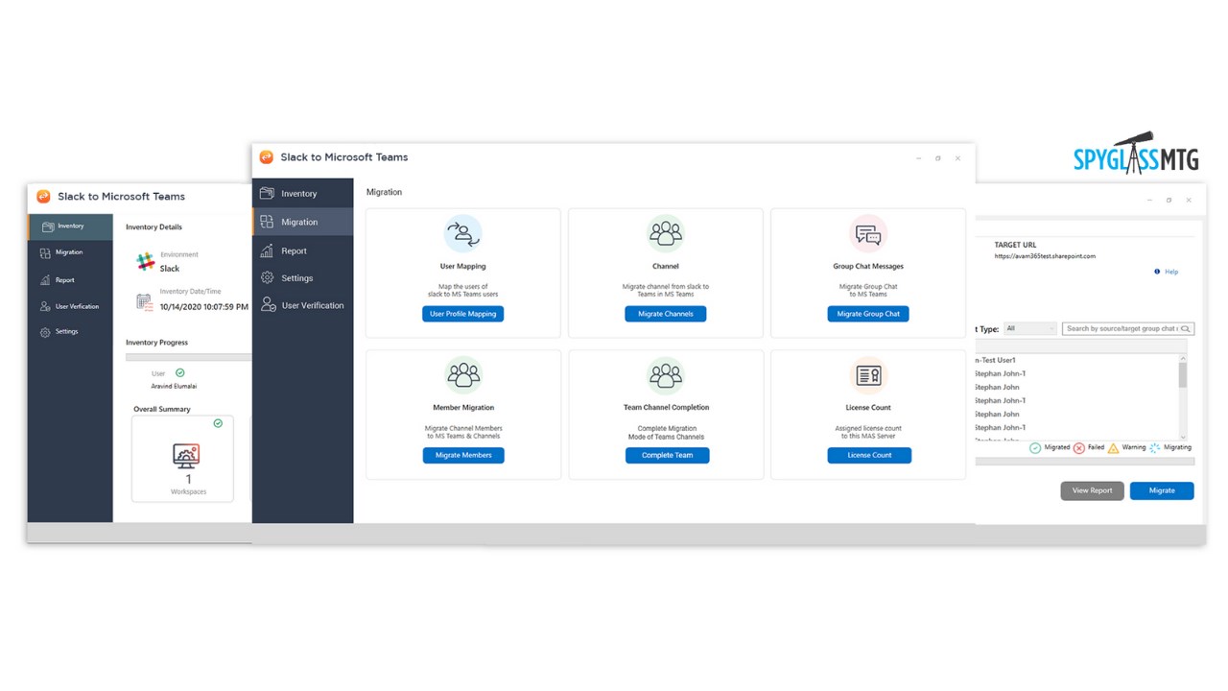1228x691 pixels.
Task: Click the Report chart icon in the front sidebar
Action: click(268, 250)
